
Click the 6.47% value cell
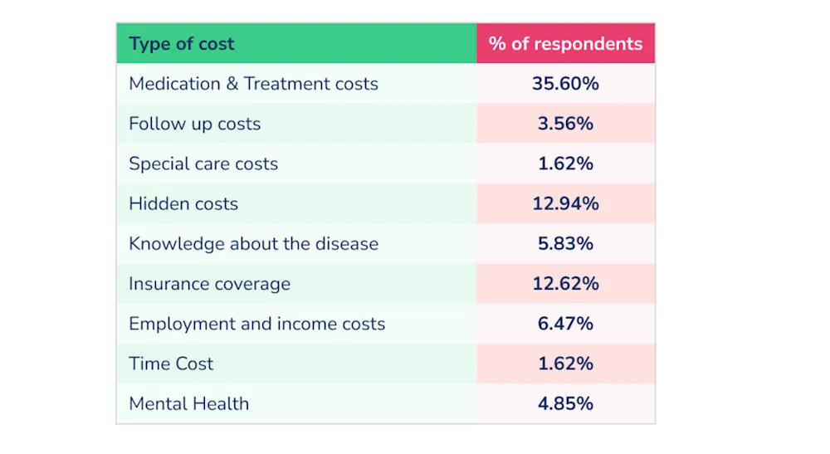click(x=565, y=324)
